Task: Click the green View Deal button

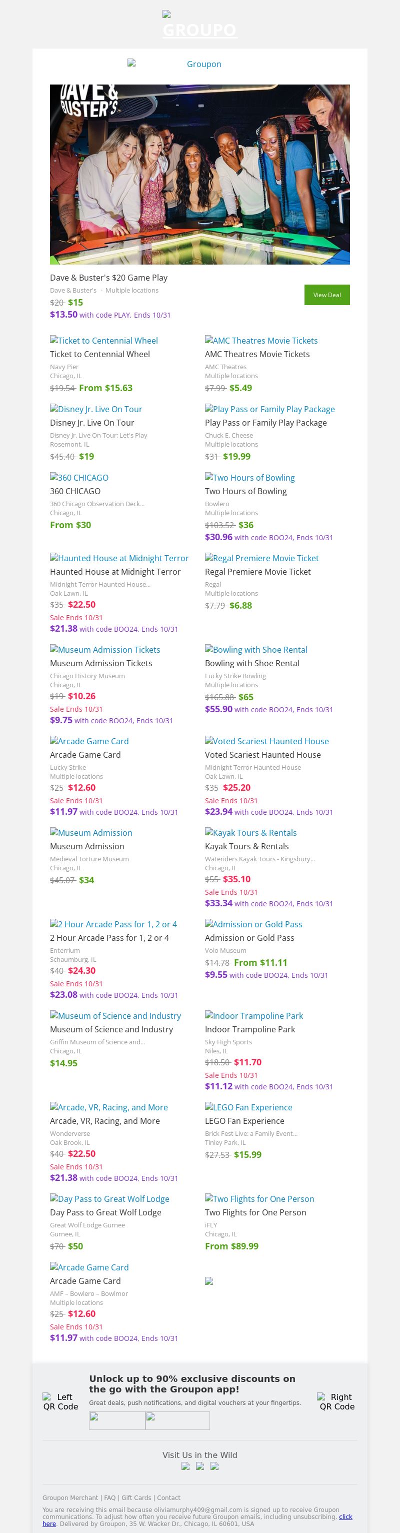Action: click(x=327, y=295)
